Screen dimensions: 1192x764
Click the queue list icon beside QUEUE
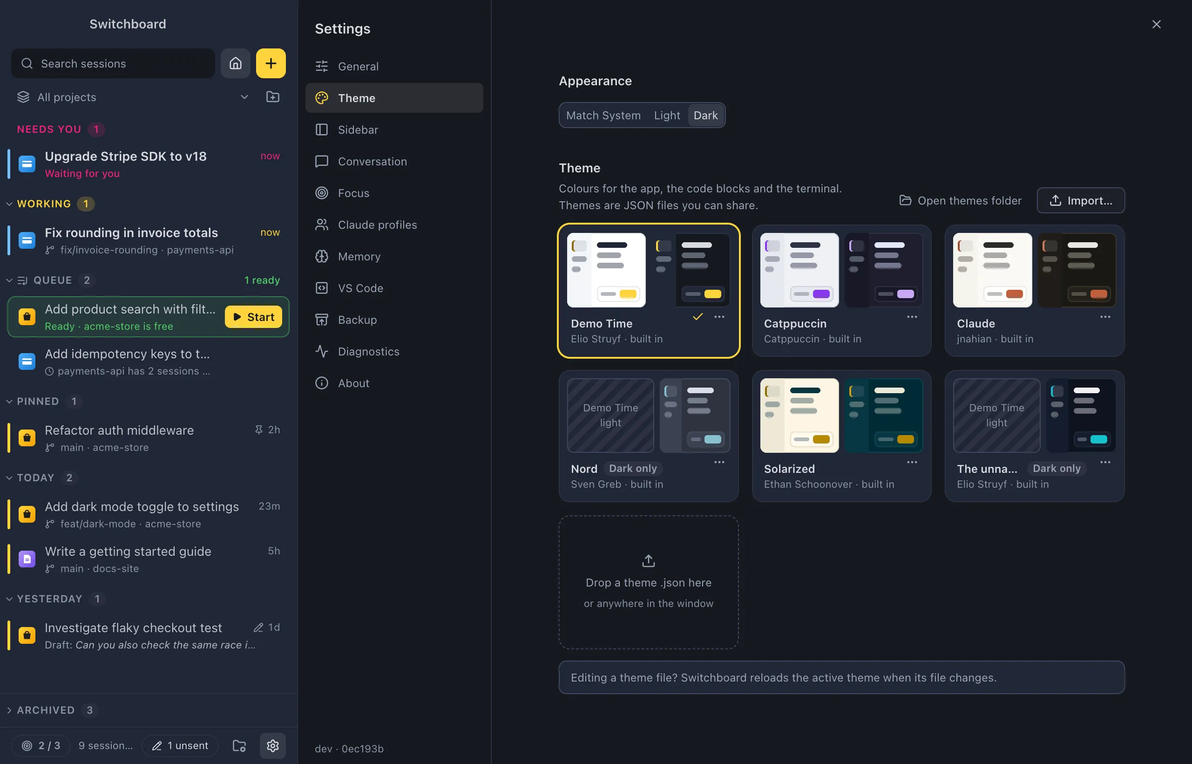(22, 281)
